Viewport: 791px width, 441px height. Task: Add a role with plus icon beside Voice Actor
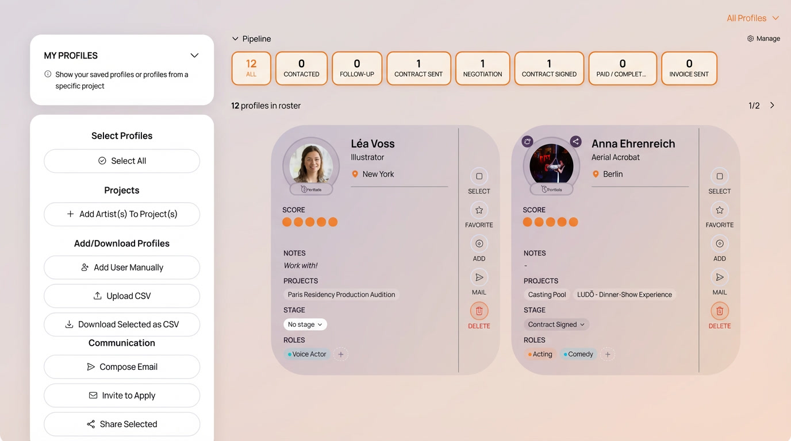point(341,354)
